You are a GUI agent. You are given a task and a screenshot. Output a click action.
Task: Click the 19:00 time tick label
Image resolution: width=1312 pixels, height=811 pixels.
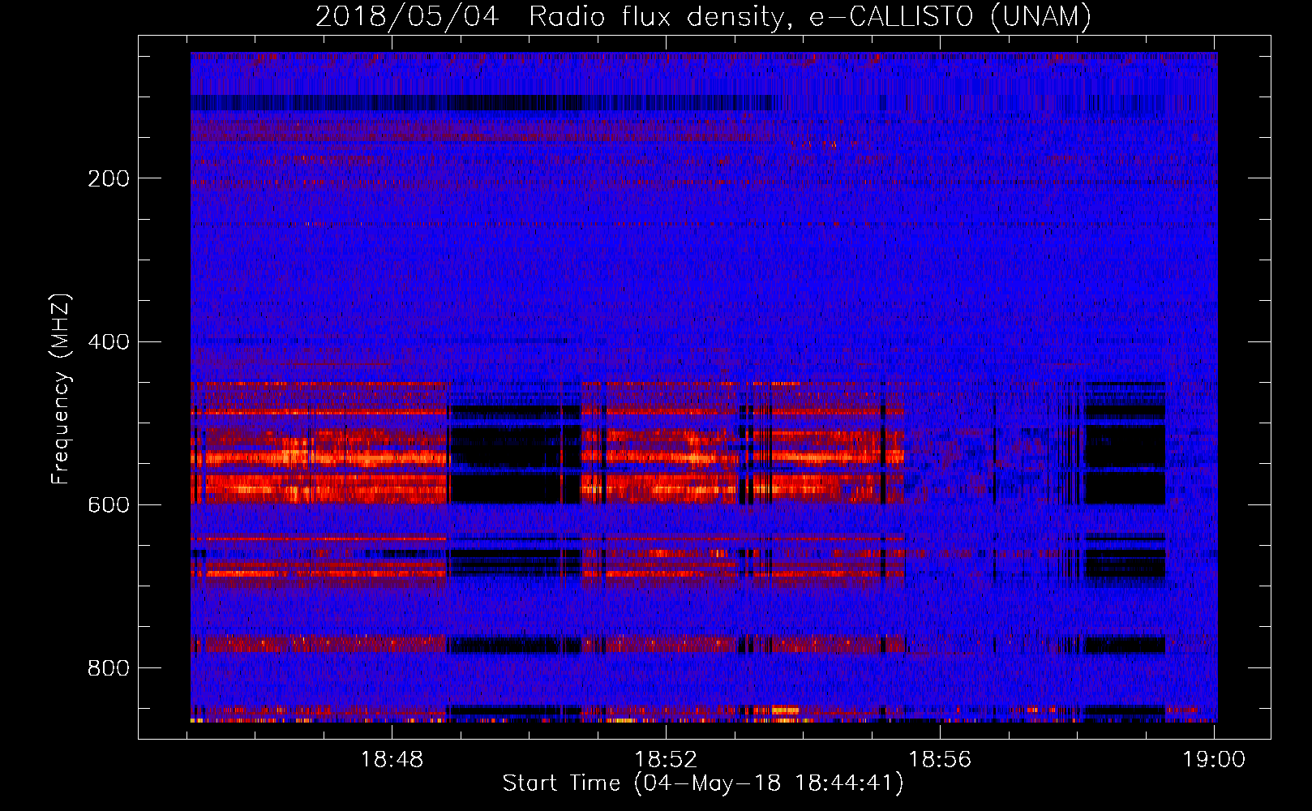(x=1214, y=760)
